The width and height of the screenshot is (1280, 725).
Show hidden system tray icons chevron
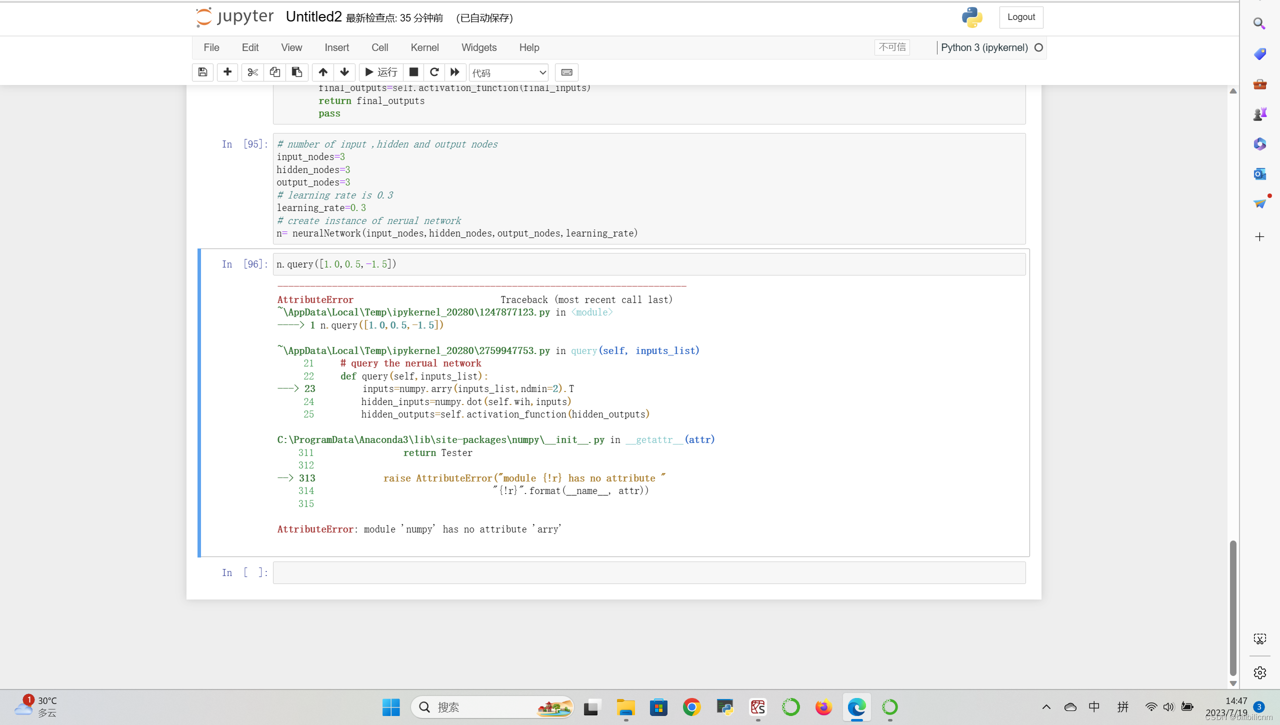tap(1046, 707)
